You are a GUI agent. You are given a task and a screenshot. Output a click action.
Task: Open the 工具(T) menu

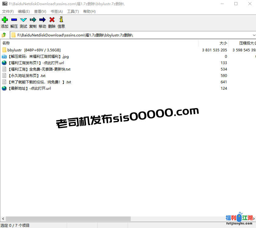73,12
